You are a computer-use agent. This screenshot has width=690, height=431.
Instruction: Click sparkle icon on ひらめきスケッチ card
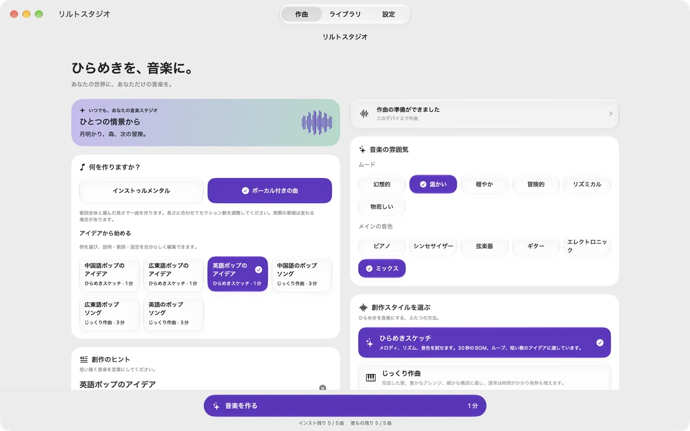(369, 343)
